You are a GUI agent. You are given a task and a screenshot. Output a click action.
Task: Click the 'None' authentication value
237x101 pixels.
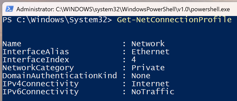(x=141, y=76)
